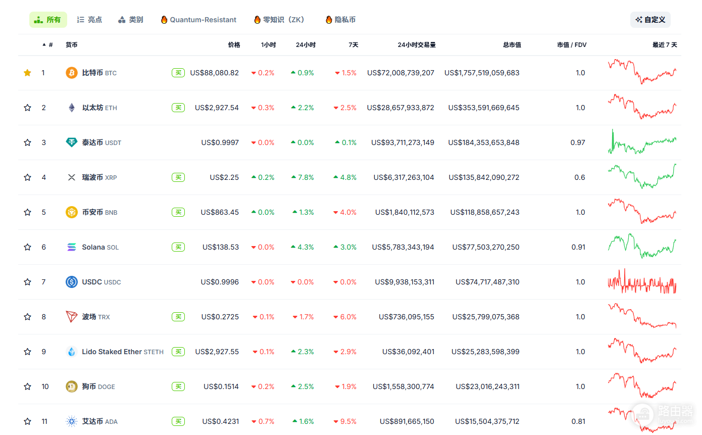This screenshot has height=435, width=702.
Task: Sort by the 7天 column header
Action: (353, 45)
